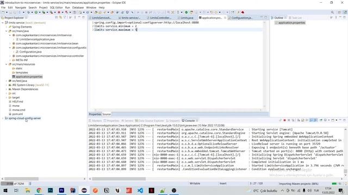
Task: Click the Eclipse icon in the taskbar
Action: click(84, 190)
